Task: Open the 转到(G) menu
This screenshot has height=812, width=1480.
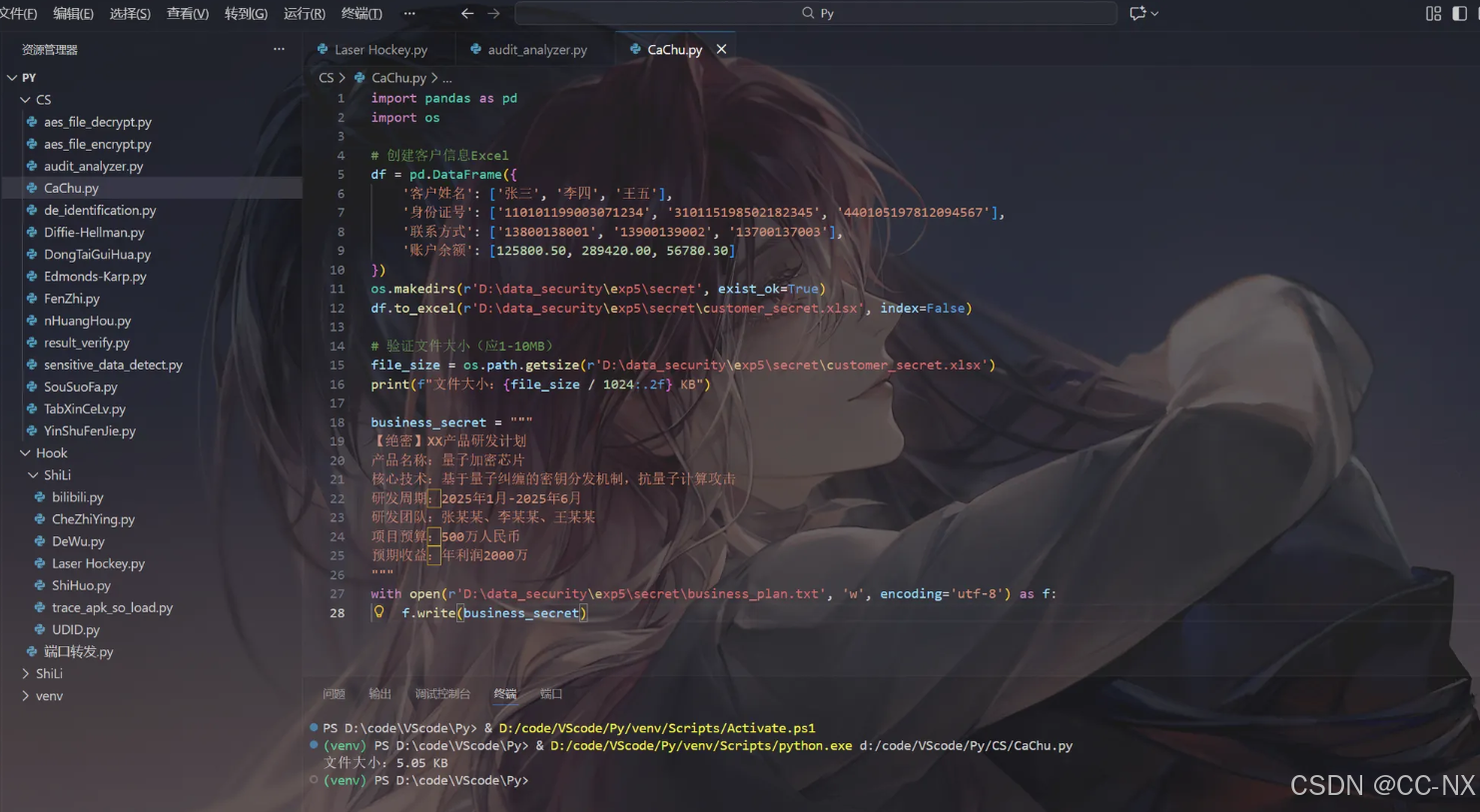Action: tap(246, 13)
